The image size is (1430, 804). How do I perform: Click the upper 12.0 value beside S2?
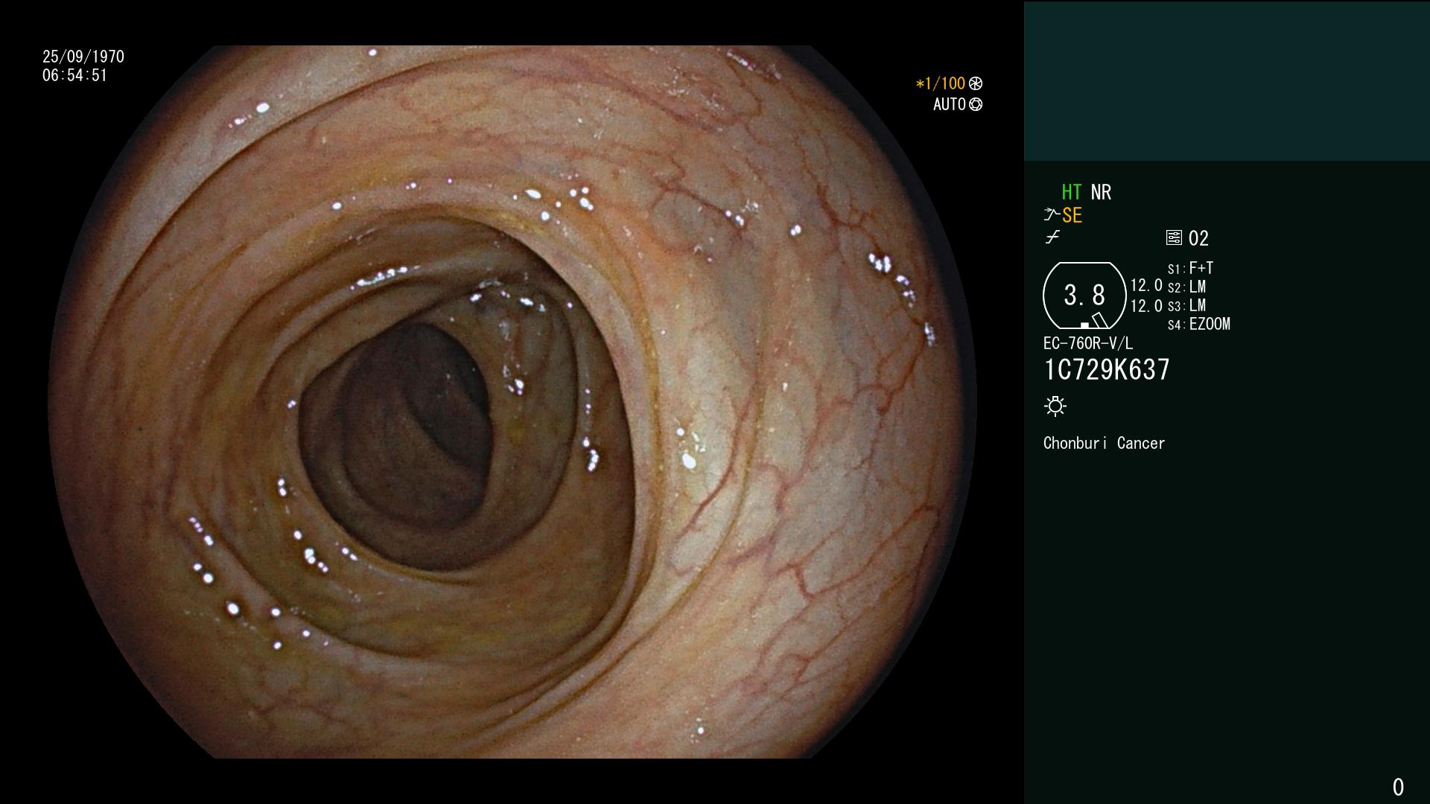(1146, 285)
